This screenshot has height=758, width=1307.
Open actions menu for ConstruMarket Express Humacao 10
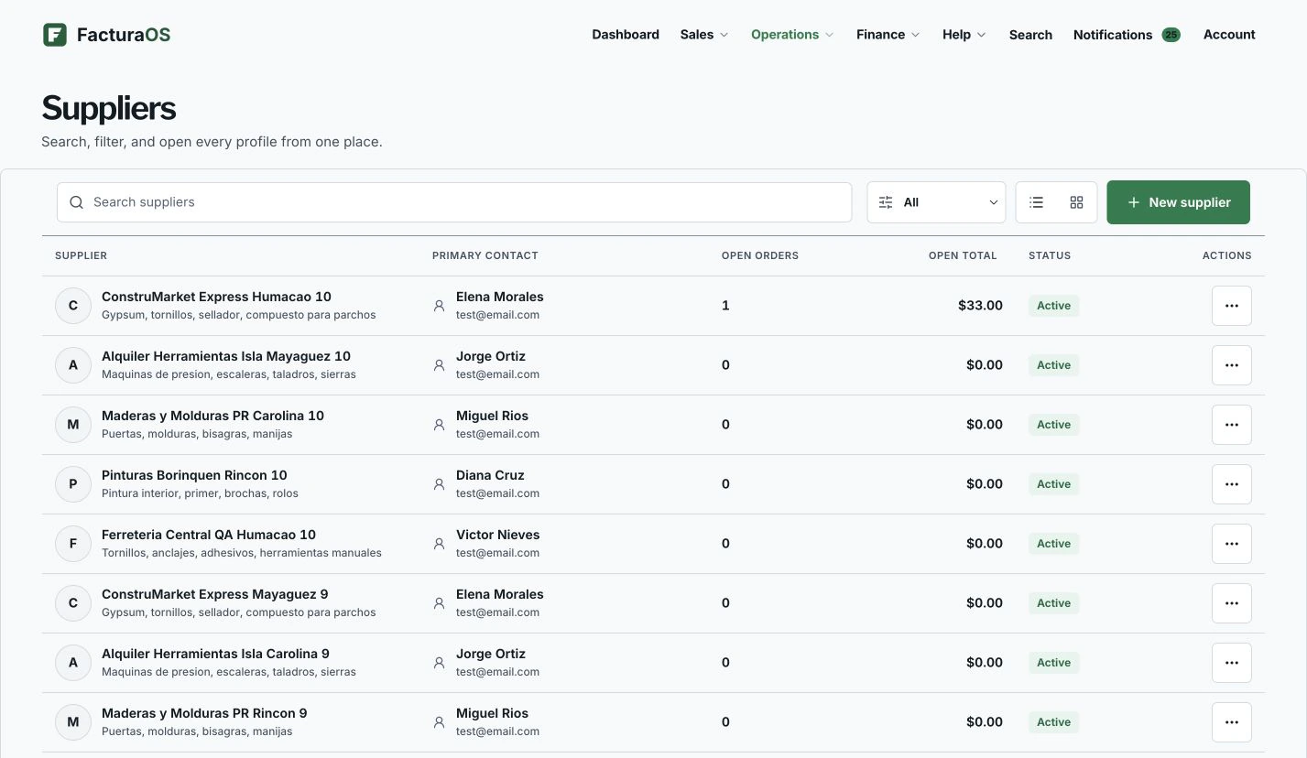1231,306
